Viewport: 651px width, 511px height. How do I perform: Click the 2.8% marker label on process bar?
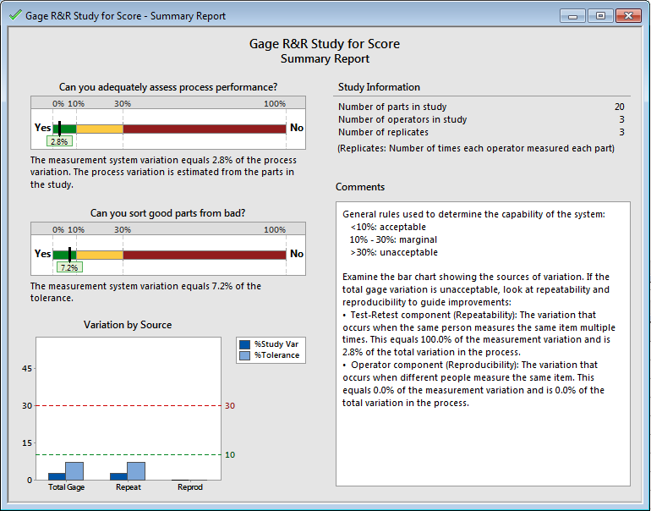58,141
